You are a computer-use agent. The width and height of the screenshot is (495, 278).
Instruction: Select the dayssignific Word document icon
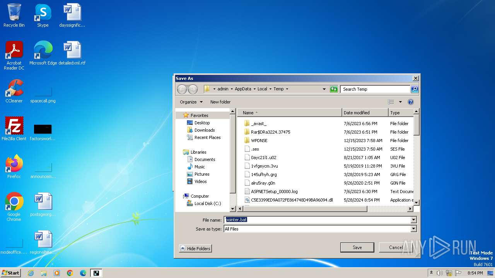(72, 15)
